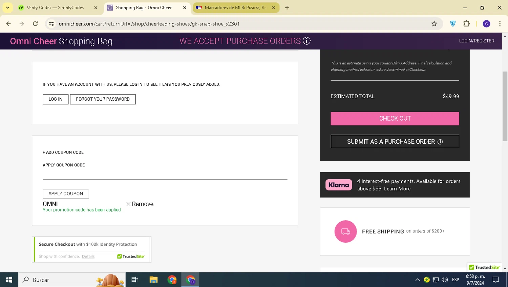
Task: Open a new browser tab
Action: pos(287,7)
